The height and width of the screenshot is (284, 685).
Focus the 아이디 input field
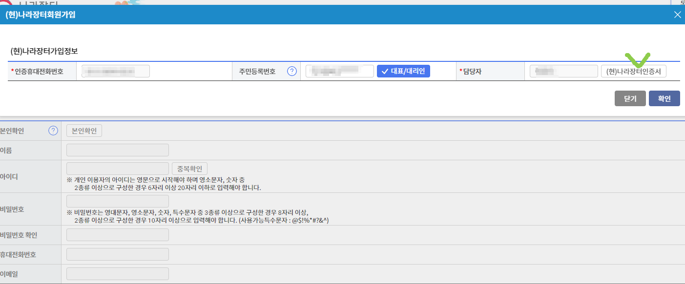point(118,169)
